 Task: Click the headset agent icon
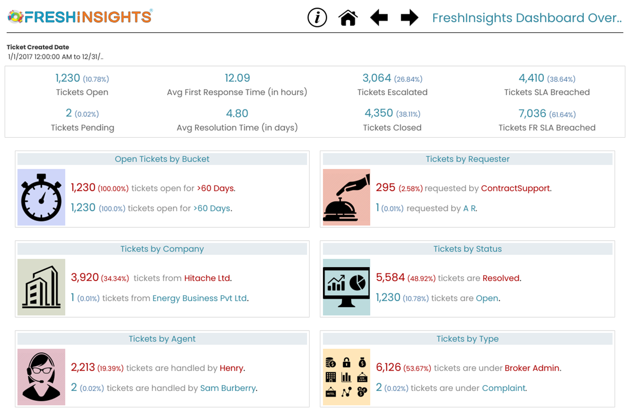coord(41,377)
